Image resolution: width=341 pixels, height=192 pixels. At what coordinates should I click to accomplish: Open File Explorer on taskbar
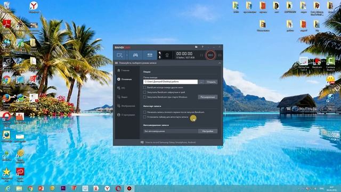pyautogui.click(x=19, y=188)
